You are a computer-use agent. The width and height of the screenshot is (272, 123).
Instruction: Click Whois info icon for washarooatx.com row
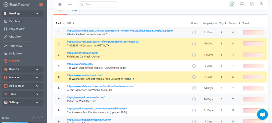tap(194, 77)
